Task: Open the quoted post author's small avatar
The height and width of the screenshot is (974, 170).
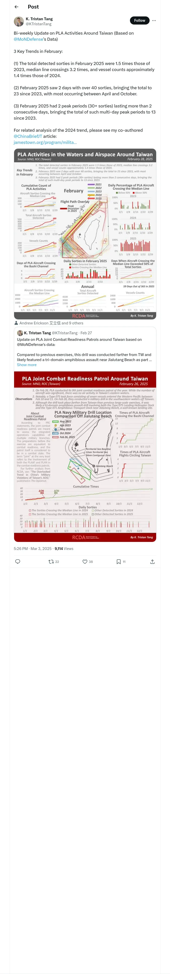Action: tap(20, 333)
